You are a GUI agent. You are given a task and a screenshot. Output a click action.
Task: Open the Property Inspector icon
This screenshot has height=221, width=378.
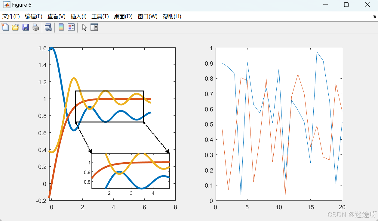tap(94, 27)
